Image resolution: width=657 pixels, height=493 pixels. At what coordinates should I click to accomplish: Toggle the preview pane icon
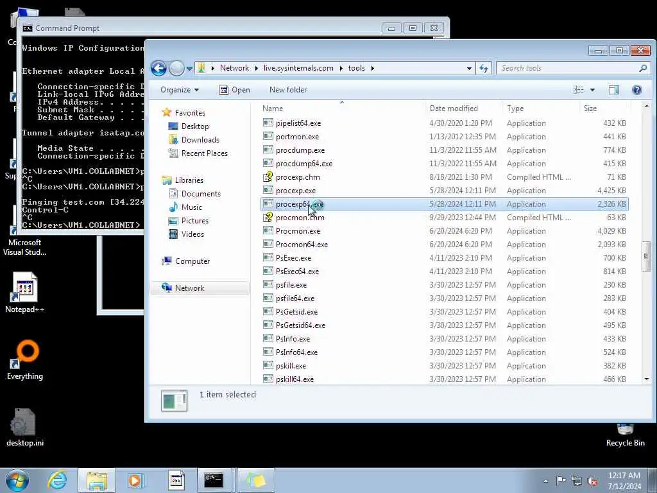click(614, 90)
